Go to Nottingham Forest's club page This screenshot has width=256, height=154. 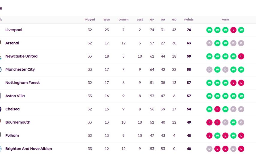click(22, 83)
